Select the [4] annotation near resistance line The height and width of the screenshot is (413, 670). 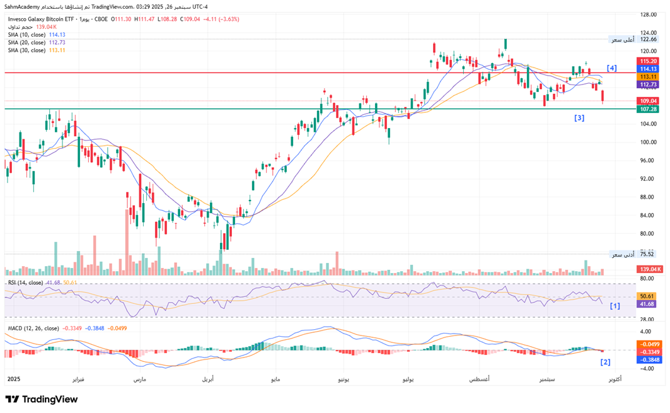pos(611,67)
